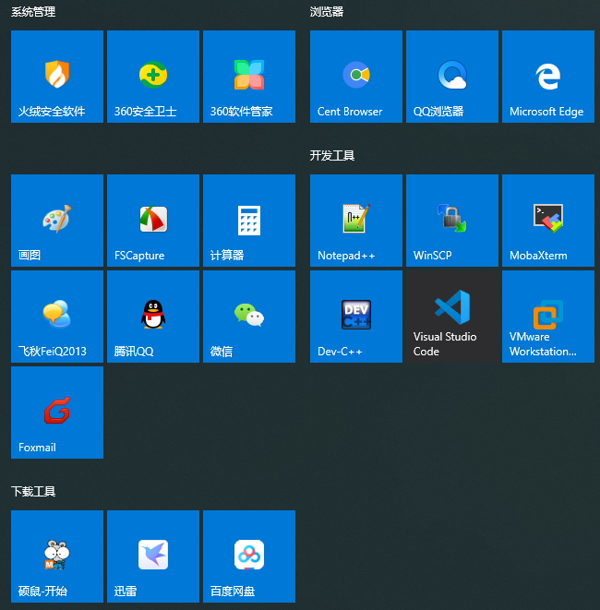The image size is (600, 610).
Task: Open 飞秋FeiQ2013 tile
Action: click(x=57, y=317)
